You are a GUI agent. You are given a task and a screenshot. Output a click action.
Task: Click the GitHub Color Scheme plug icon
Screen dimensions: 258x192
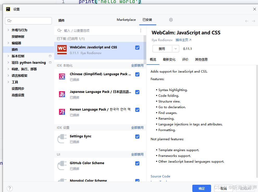[62, 165]
